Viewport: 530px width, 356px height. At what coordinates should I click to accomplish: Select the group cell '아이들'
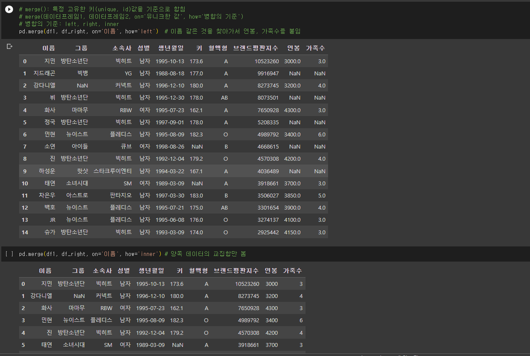click(x=80, y=147)
